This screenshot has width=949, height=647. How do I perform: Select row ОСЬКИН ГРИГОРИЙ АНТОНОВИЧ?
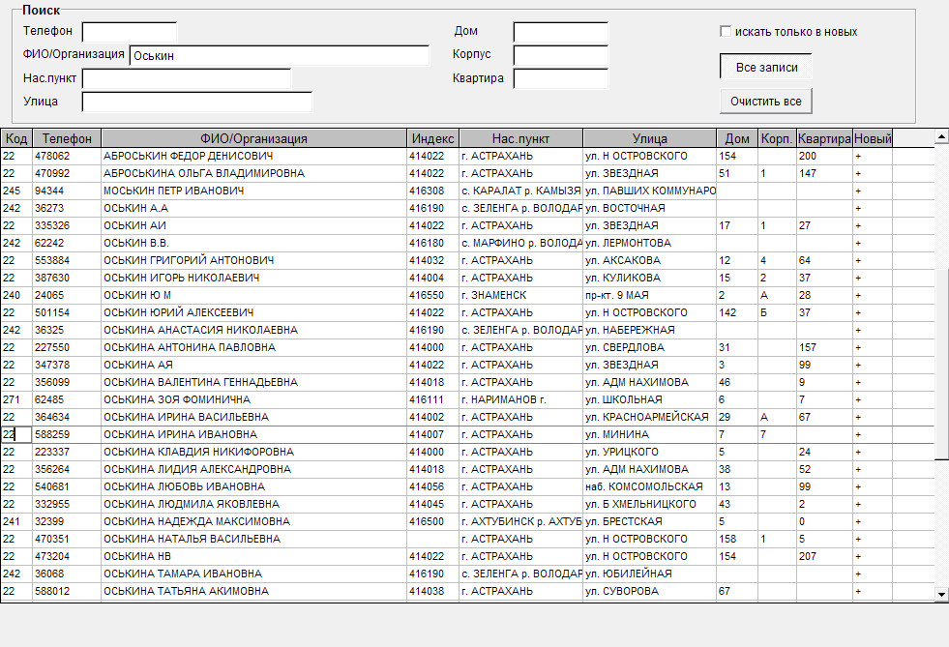coord(467,261)
